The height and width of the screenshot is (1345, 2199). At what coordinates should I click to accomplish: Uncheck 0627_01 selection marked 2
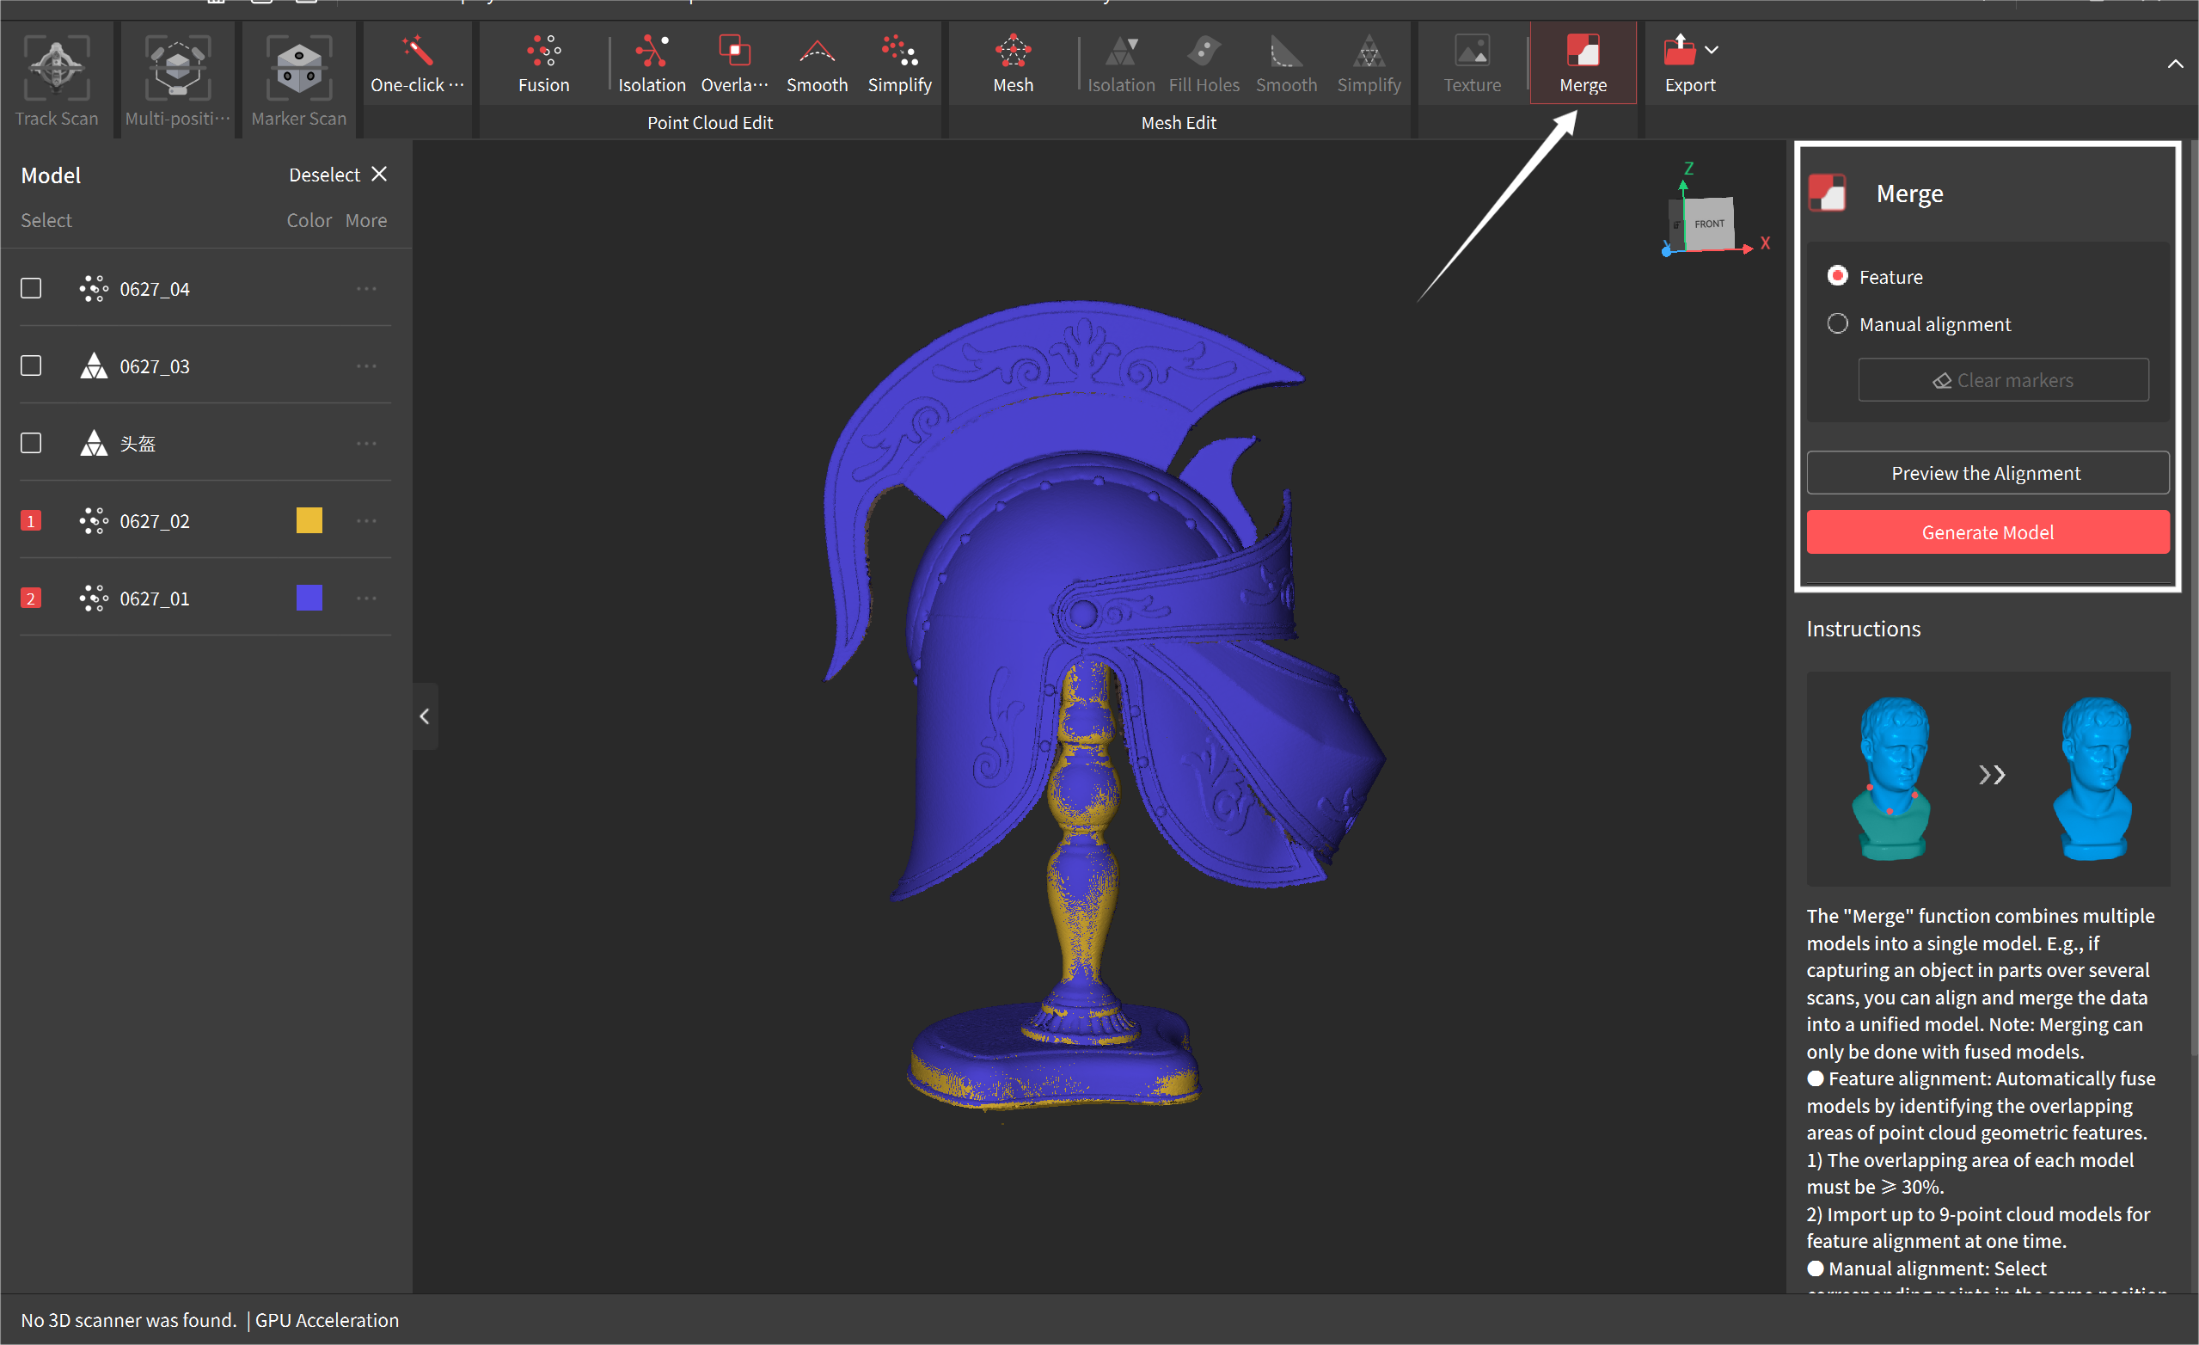31,598
